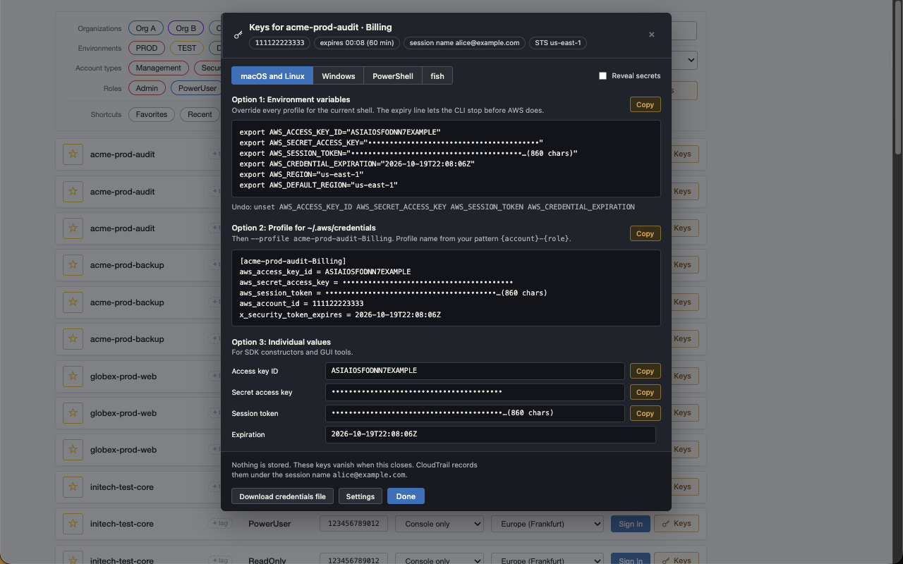Viewport: 903px width, 564px height.
Task: Enable the Reveal secrets checkbox
Action: pos(602,75)
